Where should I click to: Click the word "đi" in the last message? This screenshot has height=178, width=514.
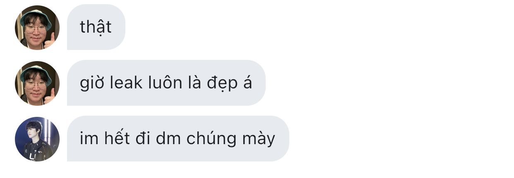coord(142,139)
